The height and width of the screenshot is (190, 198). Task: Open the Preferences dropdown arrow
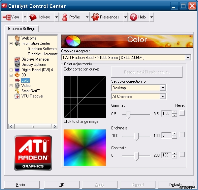click(125, 17)
